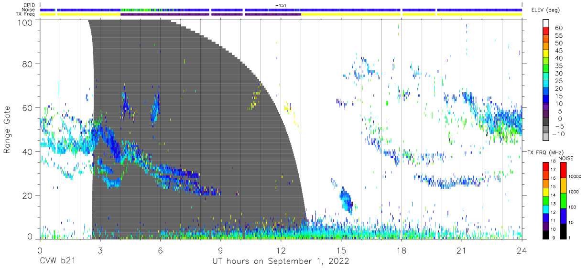The height and width of the screenshot is (271, 587).
Task: Click the 9 tick label on the UT hours axis
Action: pos(220,250)
